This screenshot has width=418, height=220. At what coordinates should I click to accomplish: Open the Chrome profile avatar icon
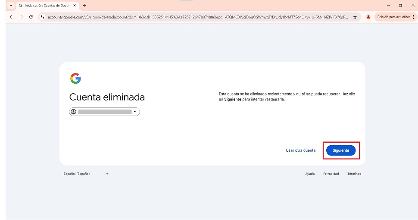point(368,17)
